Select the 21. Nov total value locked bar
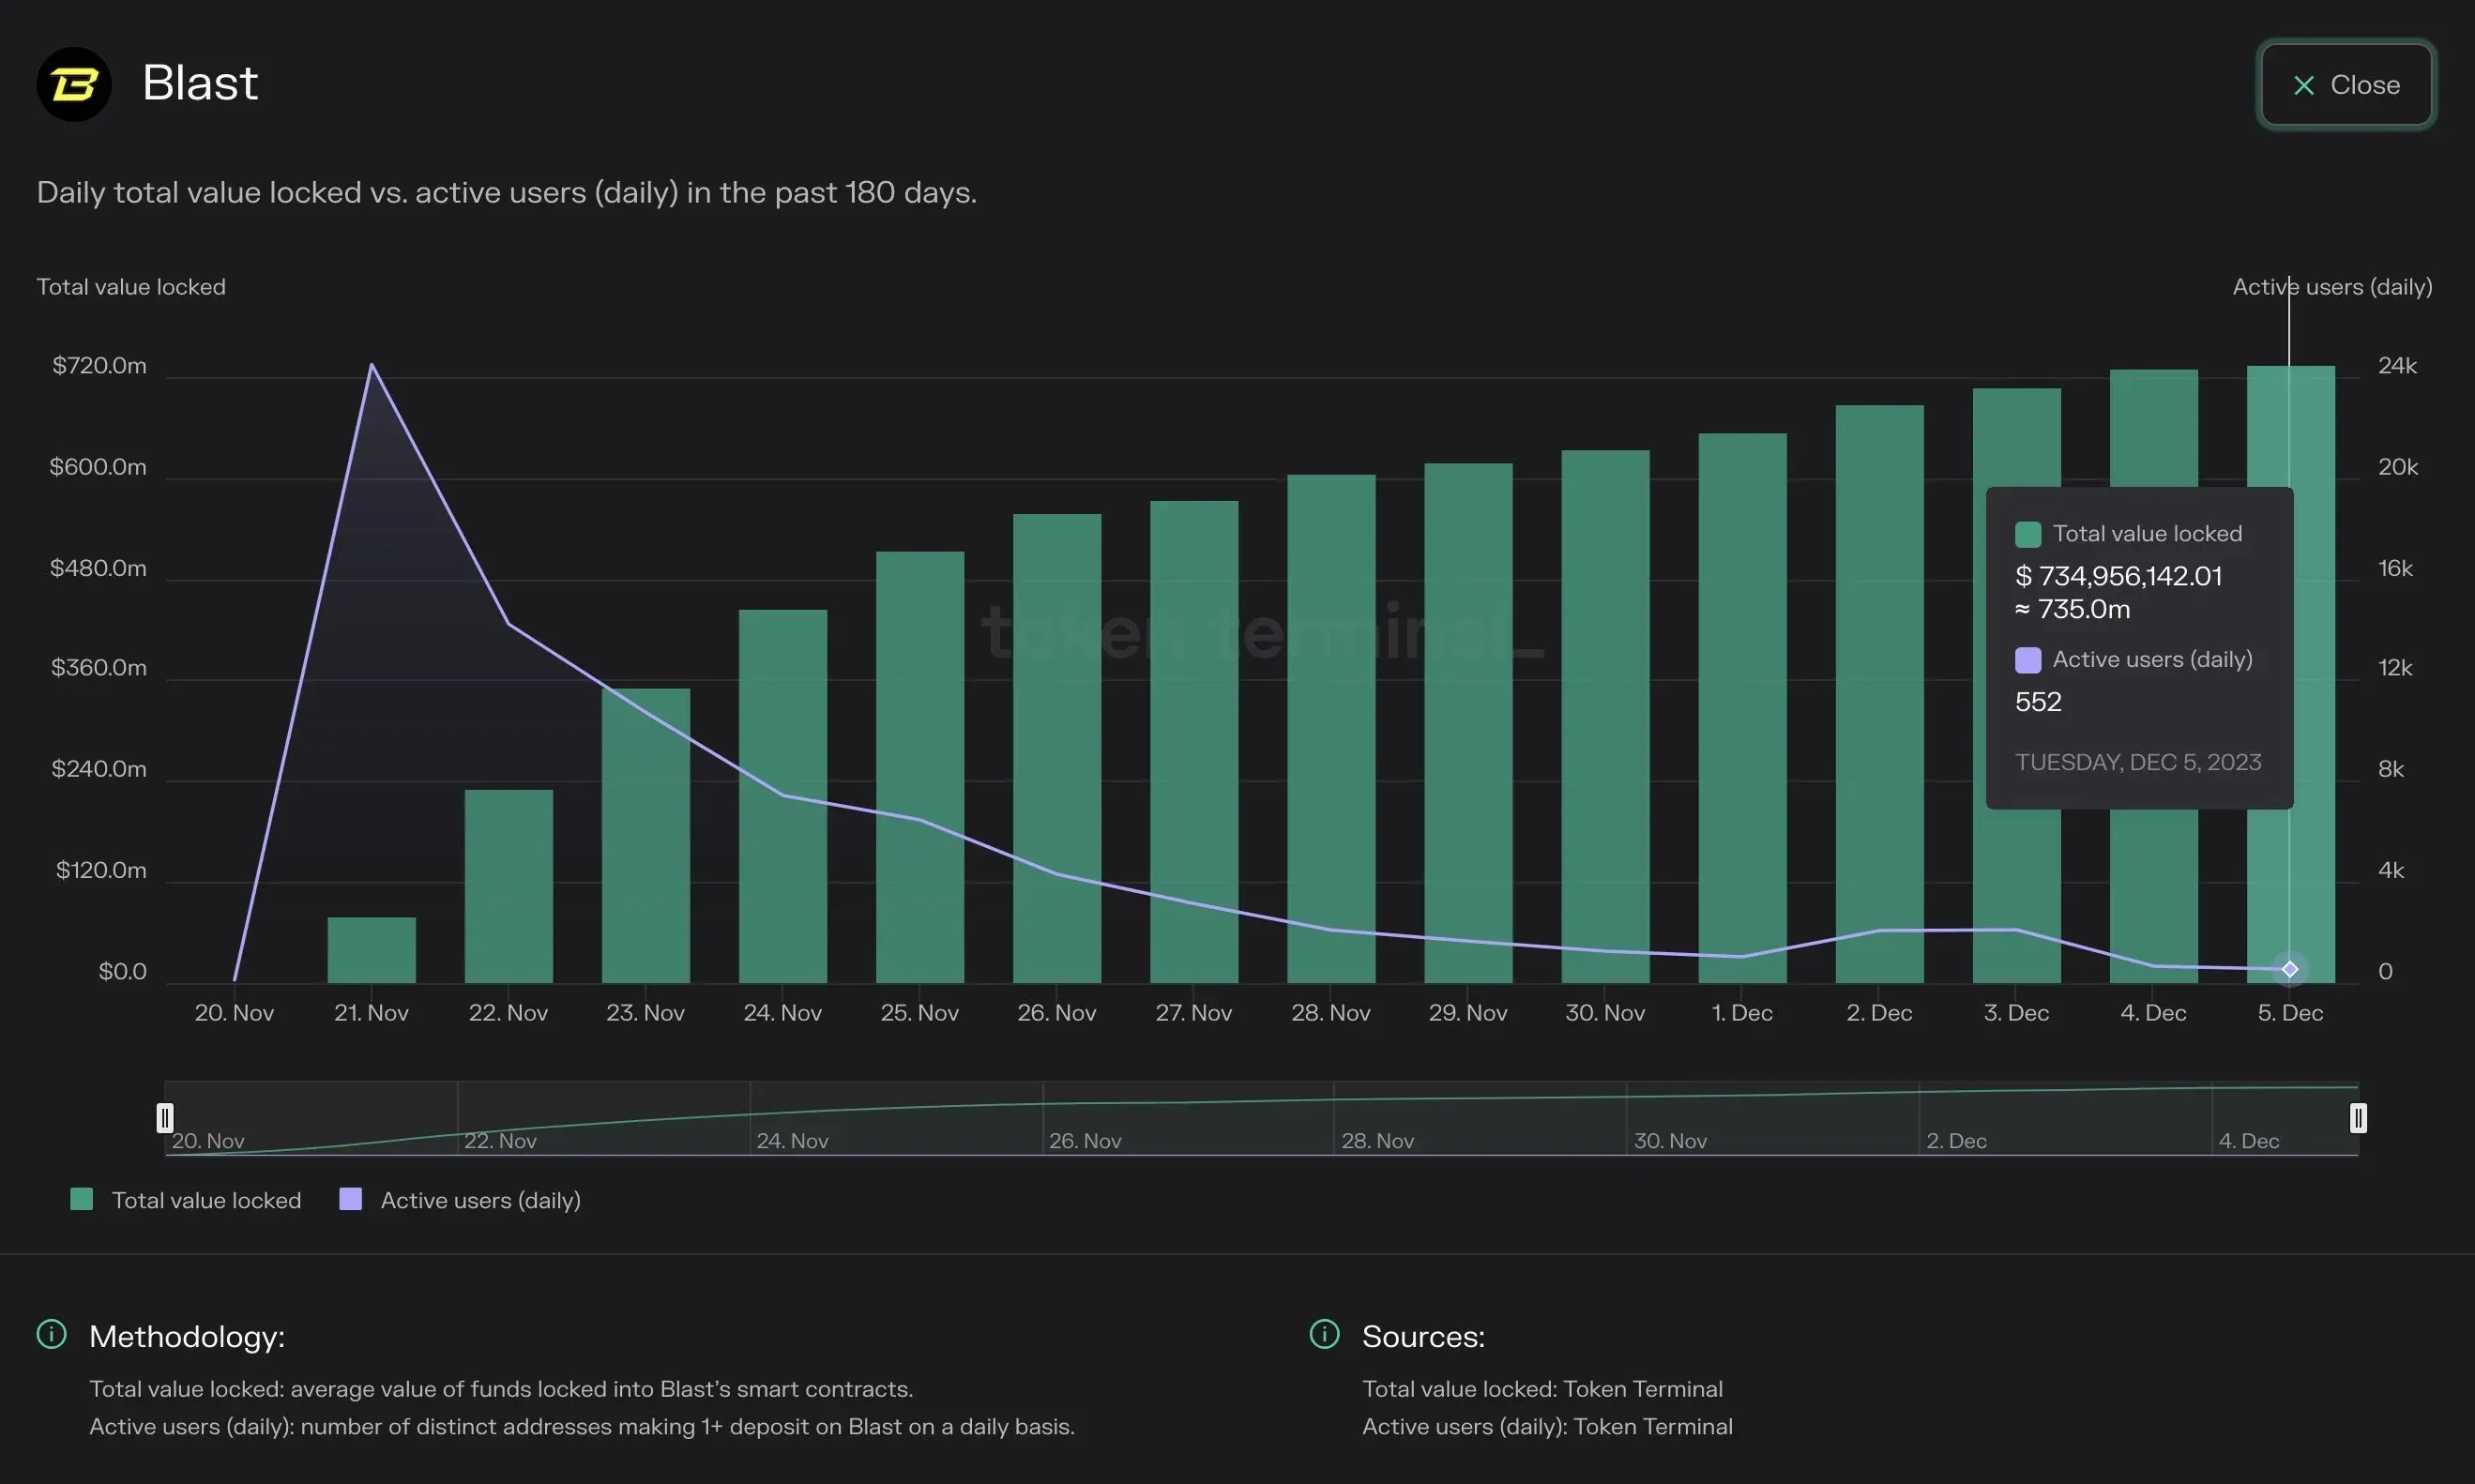Screen dimensions: 2475x1484 point(372,950)
